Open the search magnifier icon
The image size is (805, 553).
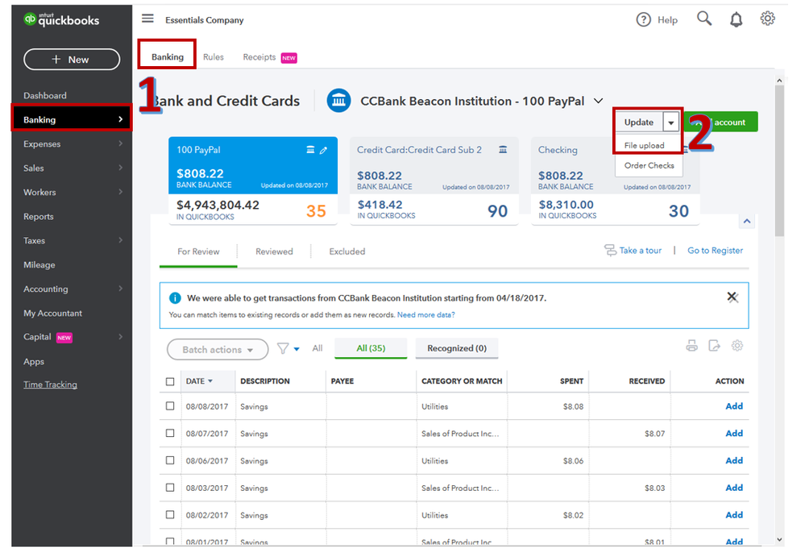click(x=704, y=19)
